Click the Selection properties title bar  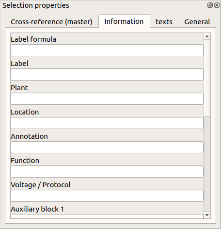pos(103,5)
